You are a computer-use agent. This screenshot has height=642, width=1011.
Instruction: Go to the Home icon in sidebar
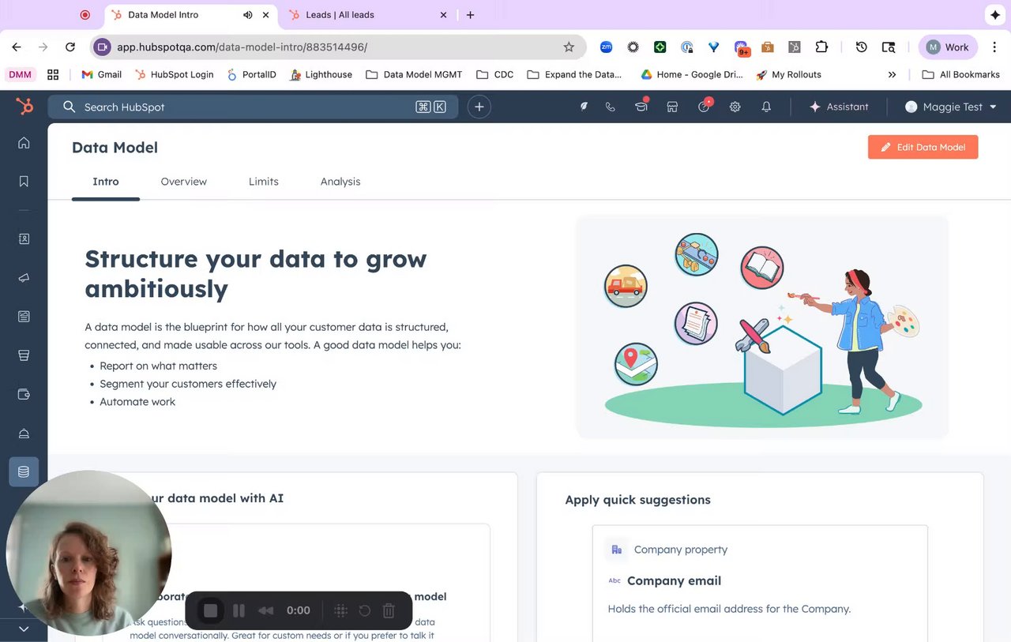coord(24,143)
